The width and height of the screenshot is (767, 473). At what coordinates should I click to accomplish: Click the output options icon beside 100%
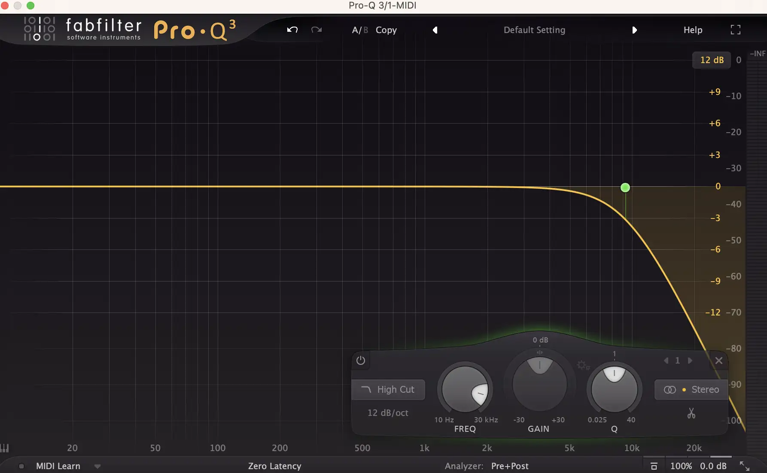pyautogui.click(x=654, y=466)
